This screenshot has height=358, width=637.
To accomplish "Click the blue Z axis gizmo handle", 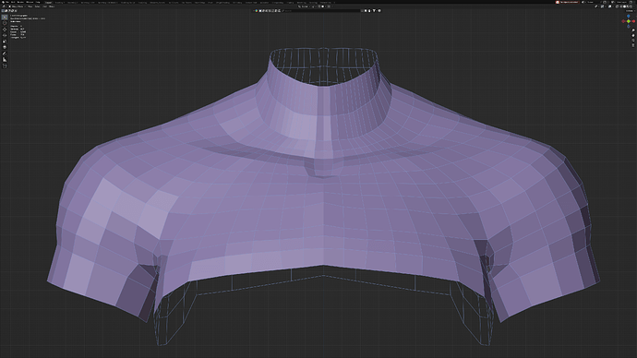I will pyautogui.click(x=629, y=16).
